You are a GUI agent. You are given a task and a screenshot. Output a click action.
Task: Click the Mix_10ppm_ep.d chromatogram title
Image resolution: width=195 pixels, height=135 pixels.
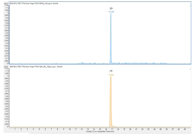click(36, 67)
